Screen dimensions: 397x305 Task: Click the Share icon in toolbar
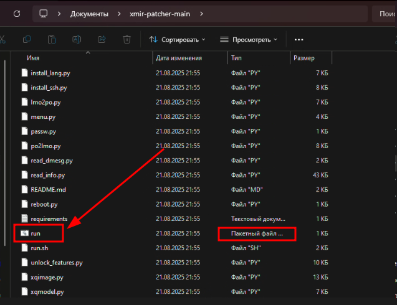(102, 39)
